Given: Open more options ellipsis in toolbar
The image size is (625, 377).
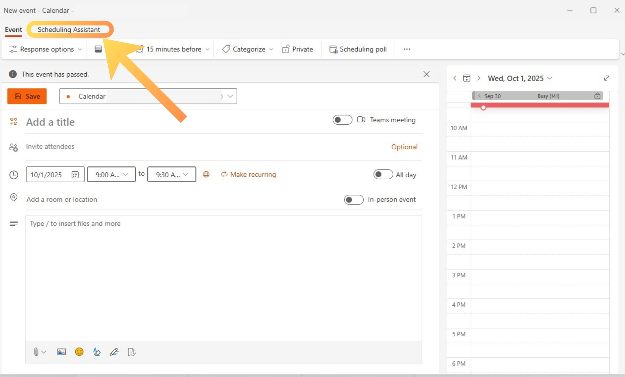Looking at the screenshot, I should pos(407,49).
